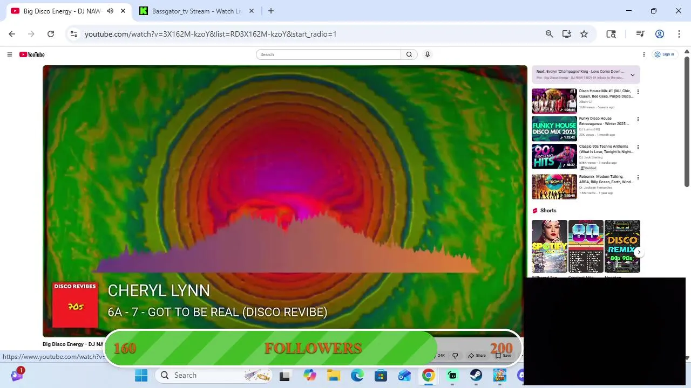Screen dimensions: 691x388
Task: Click the Shorts section heading
Action: [548, 211]
